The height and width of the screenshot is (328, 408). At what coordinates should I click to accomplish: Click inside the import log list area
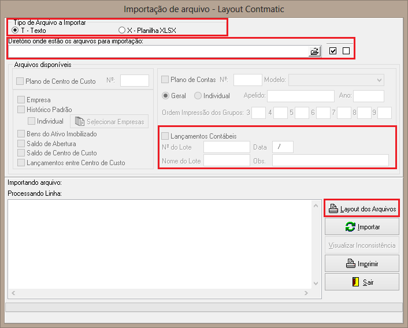click(x=160, y=244)
